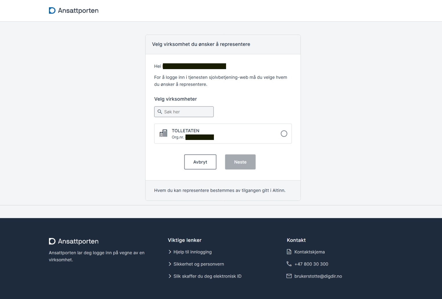Open the Kontaktskjema link

tap(310, 252)
